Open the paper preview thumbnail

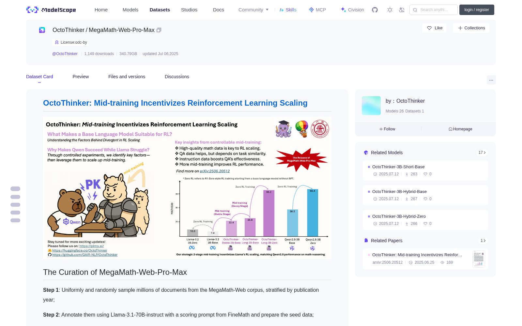click(479, 259)
